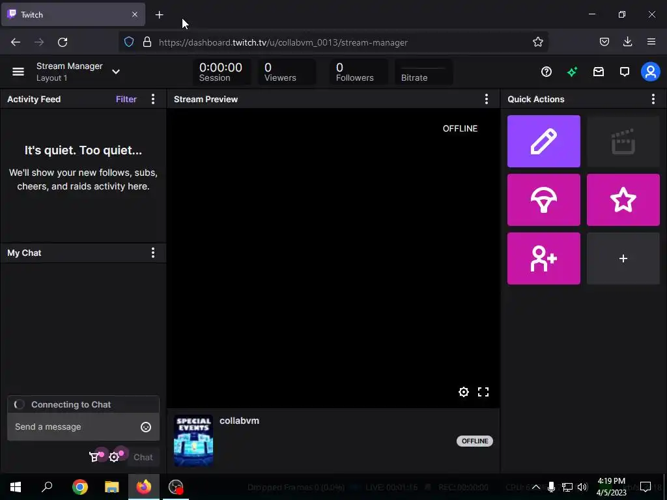Select the Twitch browser tab
The height and width of the screenshot is (500, 667).
(73, 14)
